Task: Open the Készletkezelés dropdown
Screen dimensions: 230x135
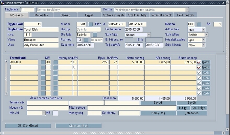Action: (x=203, y=40)
